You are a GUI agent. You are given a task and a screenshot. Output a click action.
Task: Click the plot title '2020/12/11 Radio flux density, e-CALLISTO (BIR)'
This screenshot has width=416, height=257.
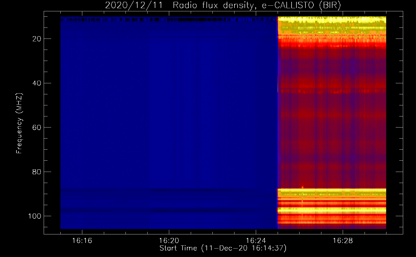click(223, 5)
